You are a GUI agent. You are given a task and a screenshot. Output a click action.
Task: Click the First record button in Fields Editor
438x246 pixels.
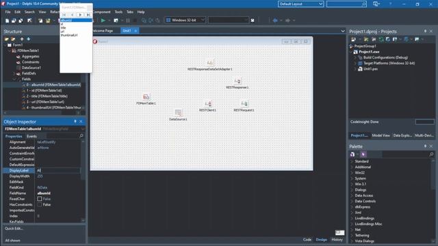(64, 15)
